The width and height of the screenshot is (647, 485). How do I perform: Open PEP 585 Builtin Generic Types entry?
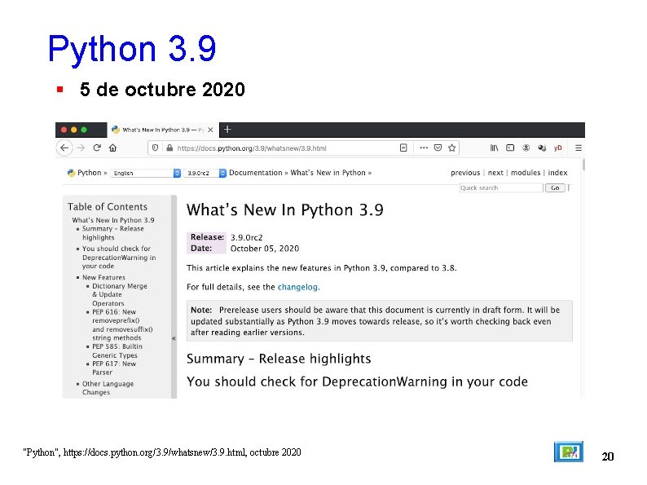point(117,351)
